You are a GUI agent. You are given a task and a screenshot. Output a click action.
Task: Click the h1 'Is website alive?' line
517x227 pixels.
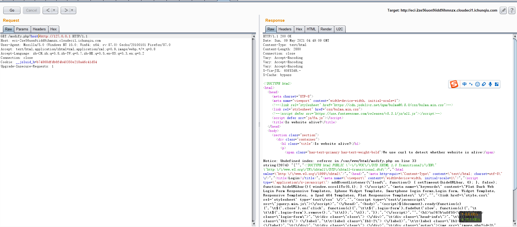320,144
